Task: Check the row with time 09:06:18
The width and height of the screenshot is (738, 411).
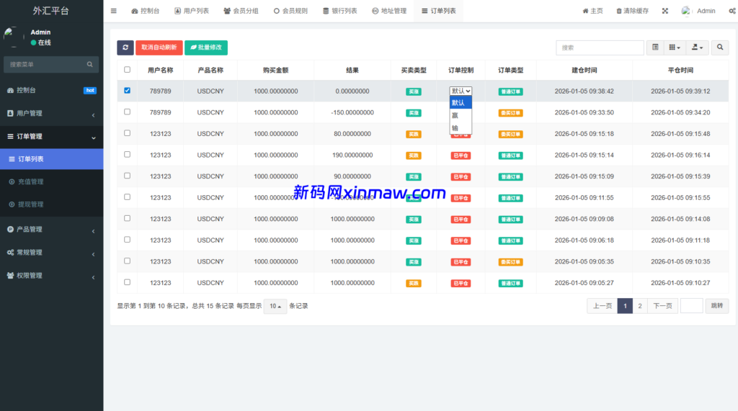Action: pyautogui.click(x=127, y=240)
